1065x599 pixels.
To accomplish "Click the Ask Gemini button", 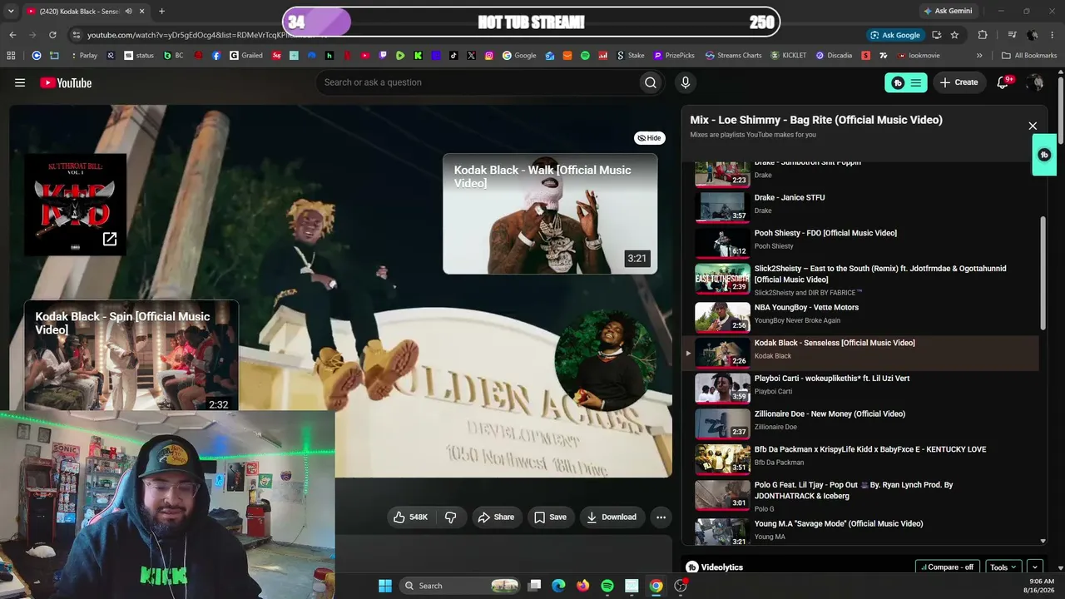I will 947,11.
